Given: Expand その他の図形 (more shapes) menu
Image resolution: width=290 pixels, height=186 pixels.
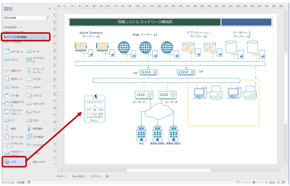Looking at the screenshot, I should 10,27.
